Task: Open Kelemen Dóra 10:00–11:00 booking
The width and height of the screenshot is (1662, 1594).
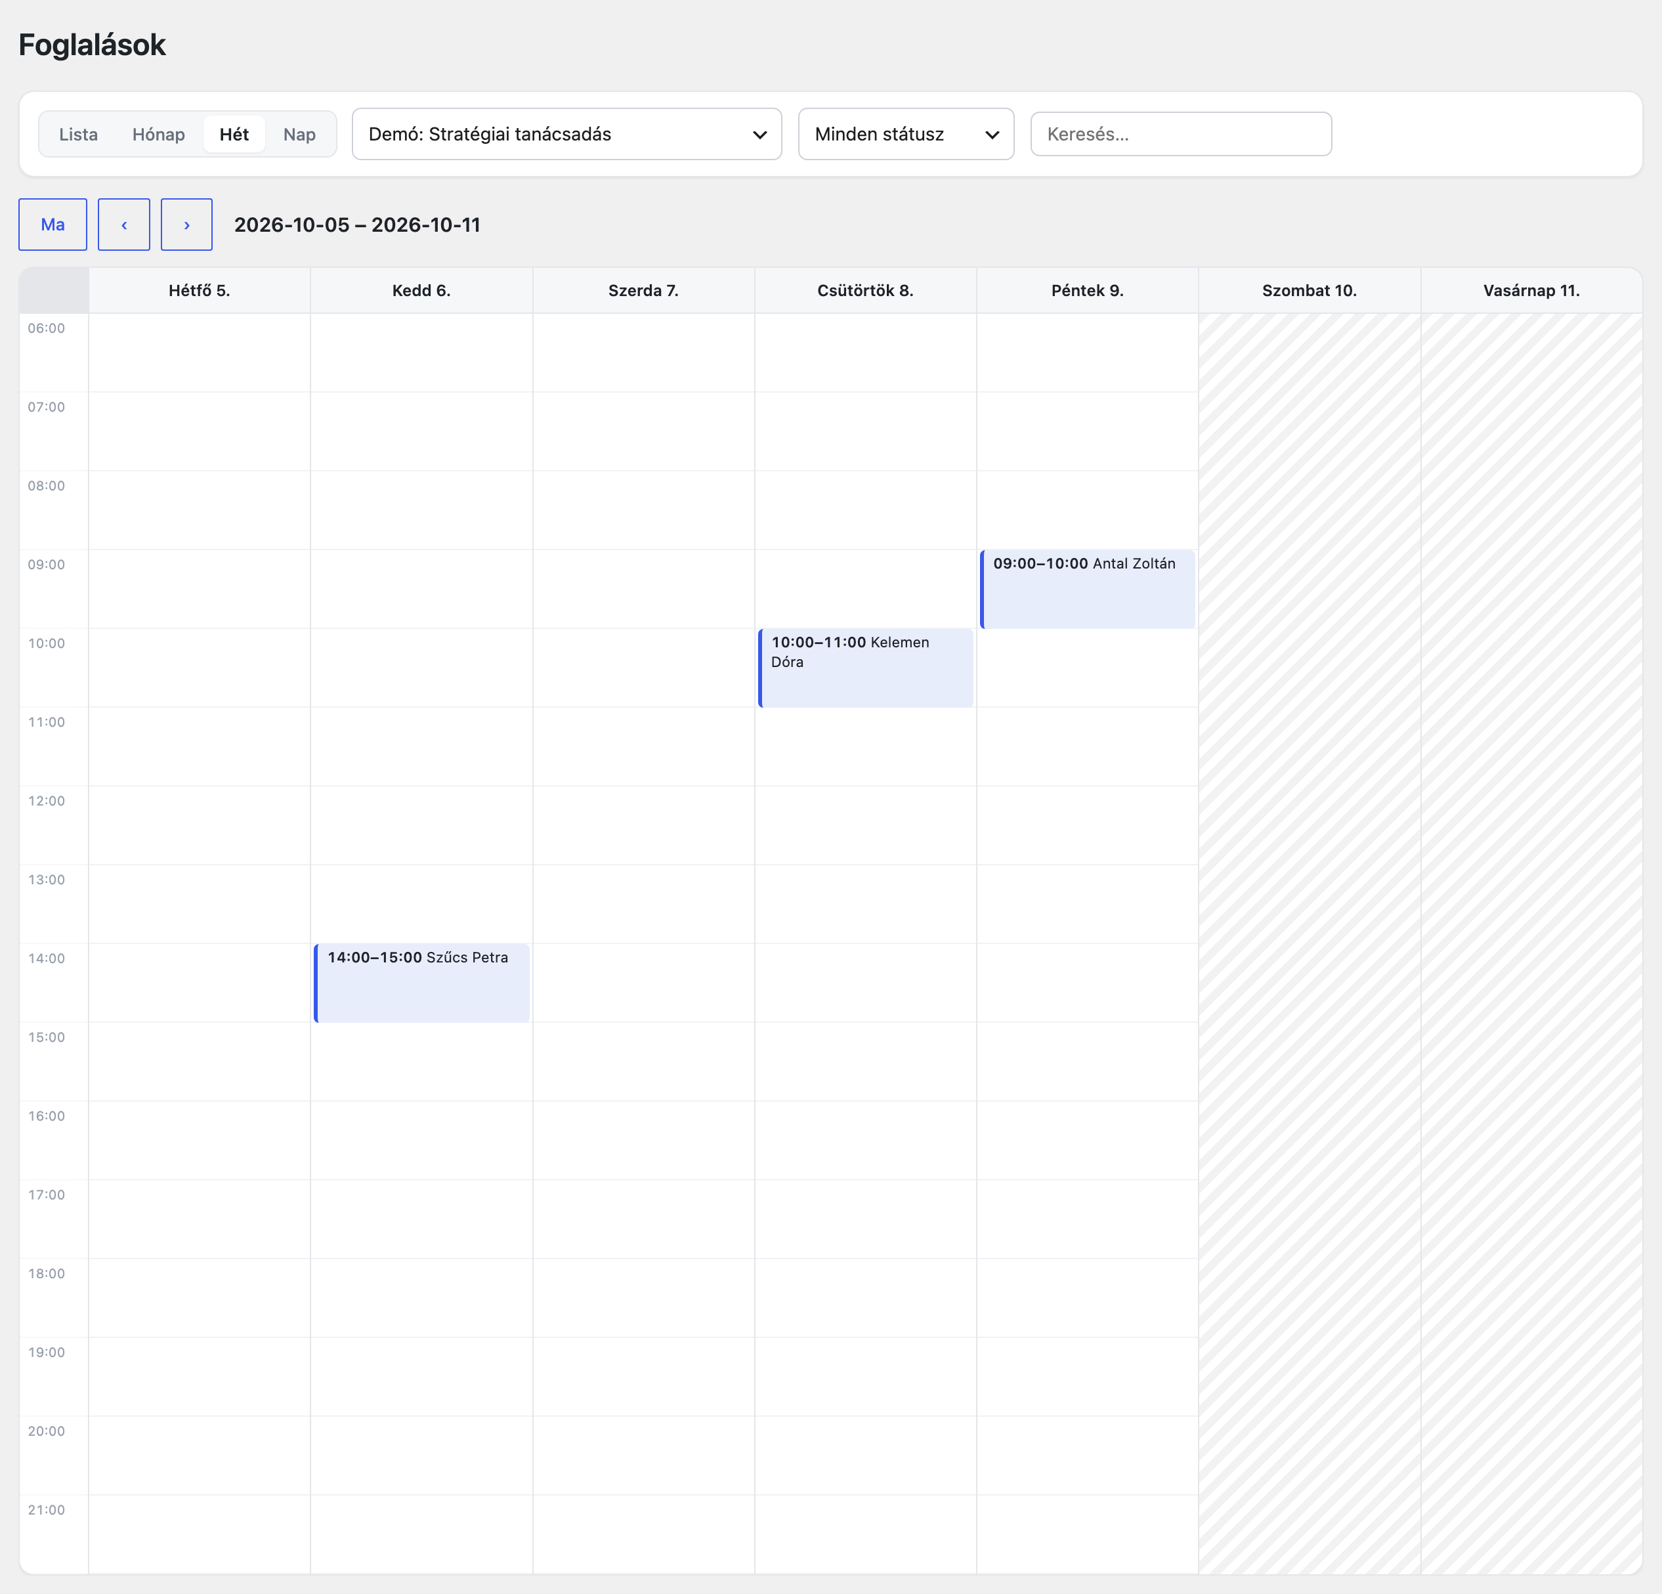Action: [865, 668]
